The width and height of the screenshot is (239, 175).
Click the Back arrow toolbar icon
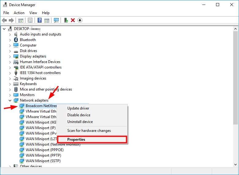click(x=4, y=20)
